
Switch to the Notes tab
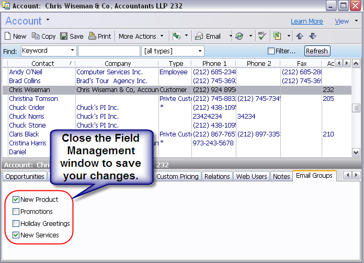coord(281,176)
